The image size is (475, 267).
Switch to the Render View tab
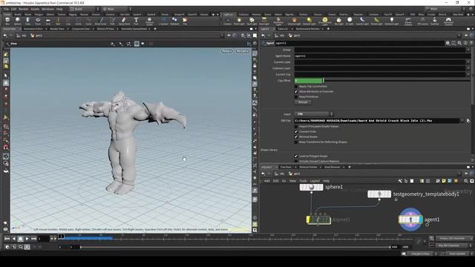57,29
